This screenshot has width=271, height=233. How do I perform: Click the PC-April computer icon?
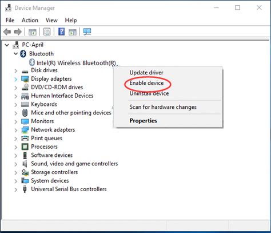coord(16,45)
